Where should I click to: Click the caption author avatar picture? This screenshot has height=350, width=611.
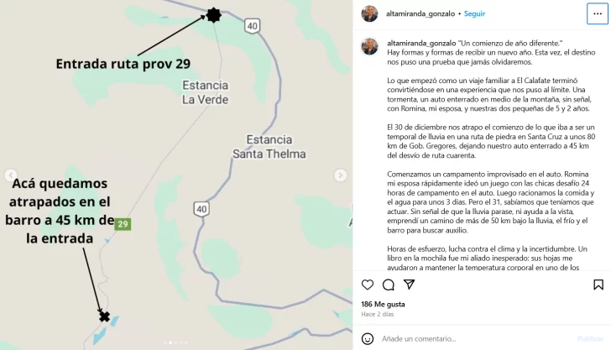[369, 47]
